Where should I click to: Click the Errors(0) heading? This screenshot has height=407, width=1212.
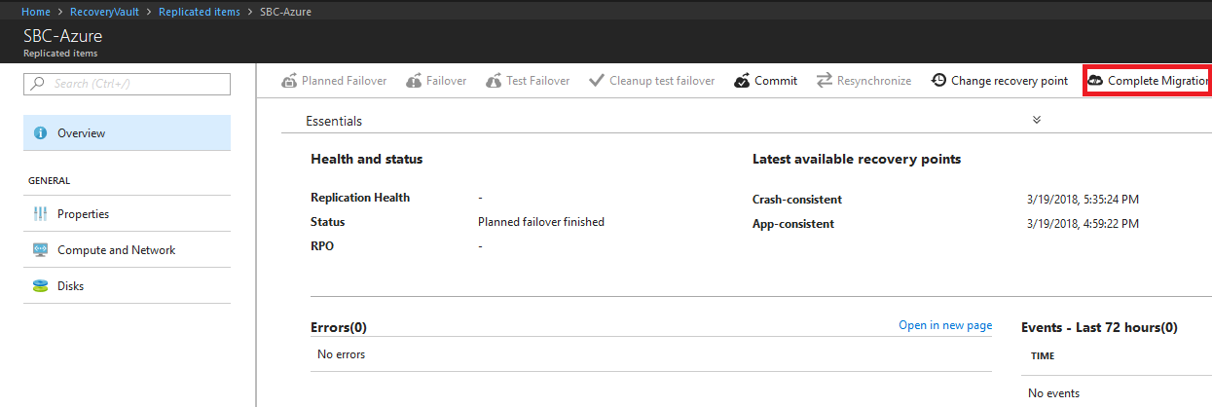tap(339, 327)
